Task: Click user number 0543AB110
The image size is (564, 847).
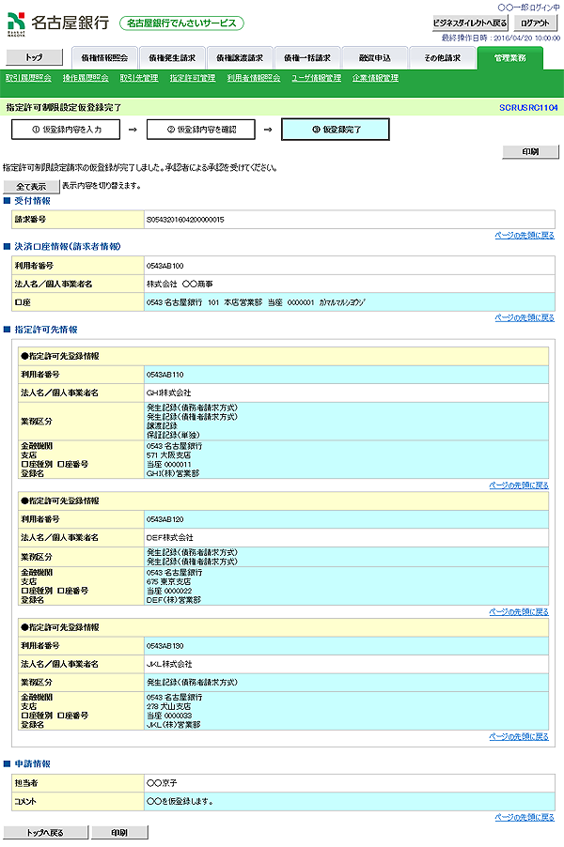Action: click(164, 375)
